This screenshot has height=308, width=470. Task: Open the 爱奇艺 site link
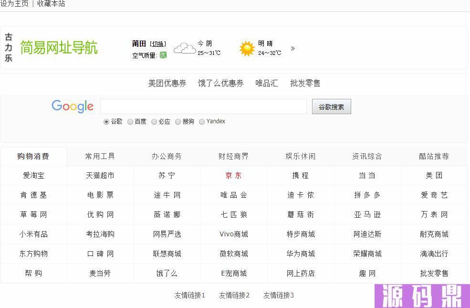tap(434, 195)
